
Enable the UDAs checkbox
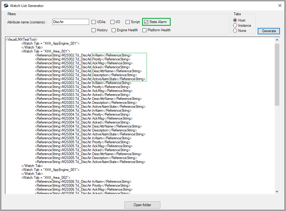94,22
